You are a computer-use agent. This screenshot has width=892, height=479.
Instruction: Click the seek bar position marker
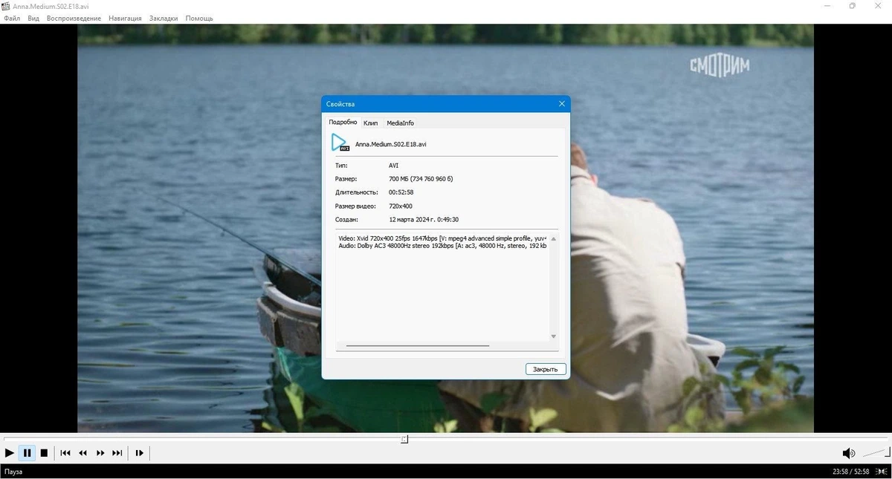[404, 439]
